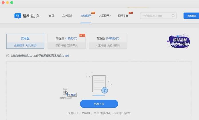Focus the document search input field

point(156,16)
